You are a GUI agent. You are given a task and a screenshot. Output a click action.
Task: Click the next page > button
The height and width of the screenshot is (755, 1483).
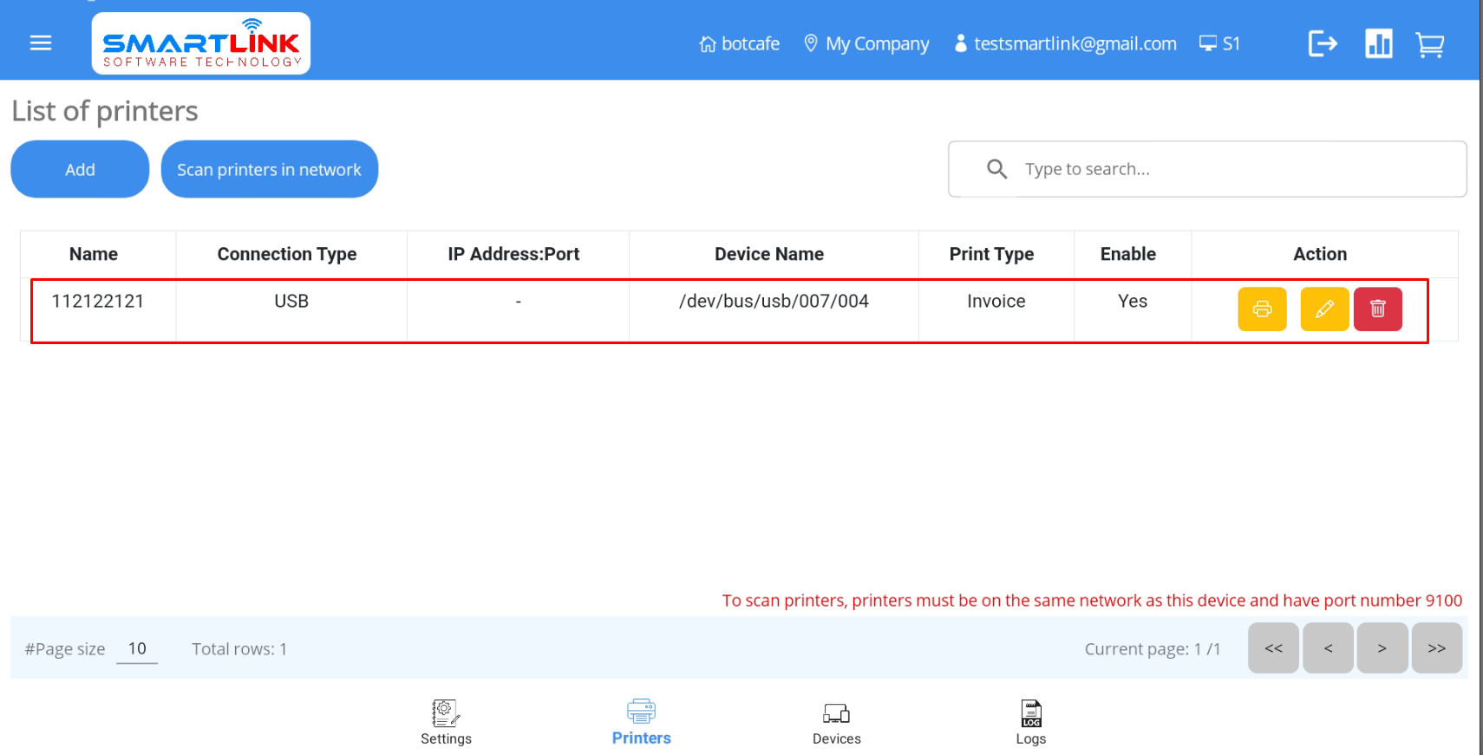click(x=1382, y=648)
